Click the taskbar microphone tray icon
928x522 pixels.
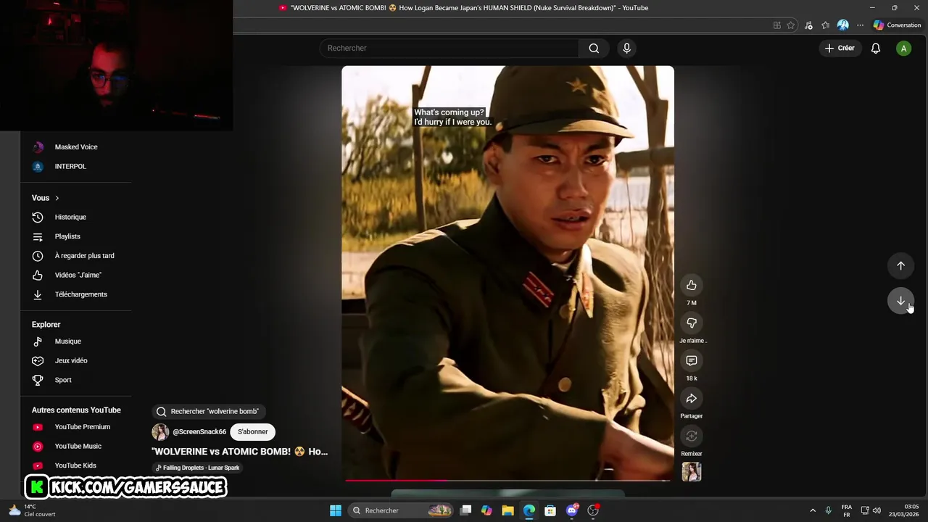point(828,510)
